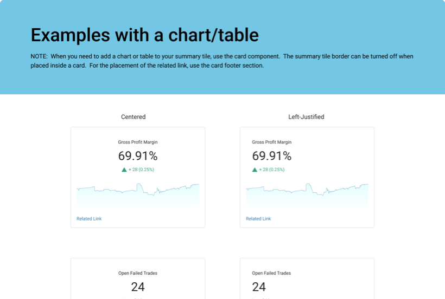Image resolution: width=445 pixels, height=299 pixels.
Task: Click Open Failed Trades label in lower-right card
Action: tap(271, 273)
